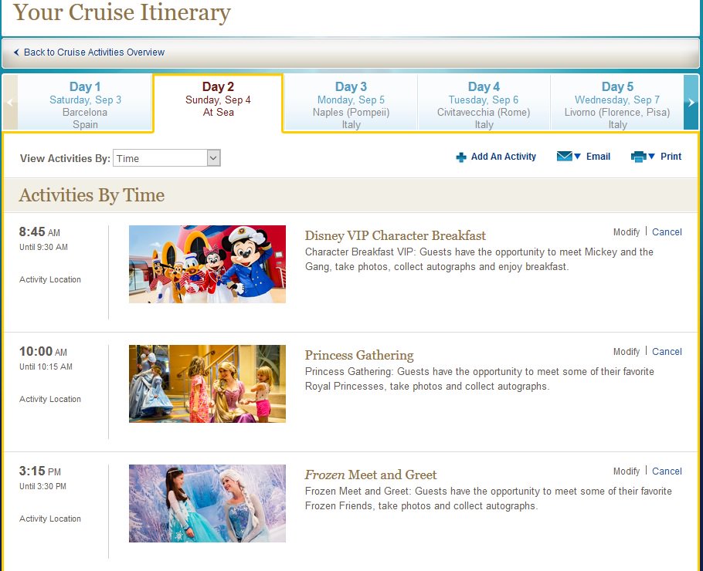Click the Activities By Time heading
The image size is (703, 571).
point(91,196)
